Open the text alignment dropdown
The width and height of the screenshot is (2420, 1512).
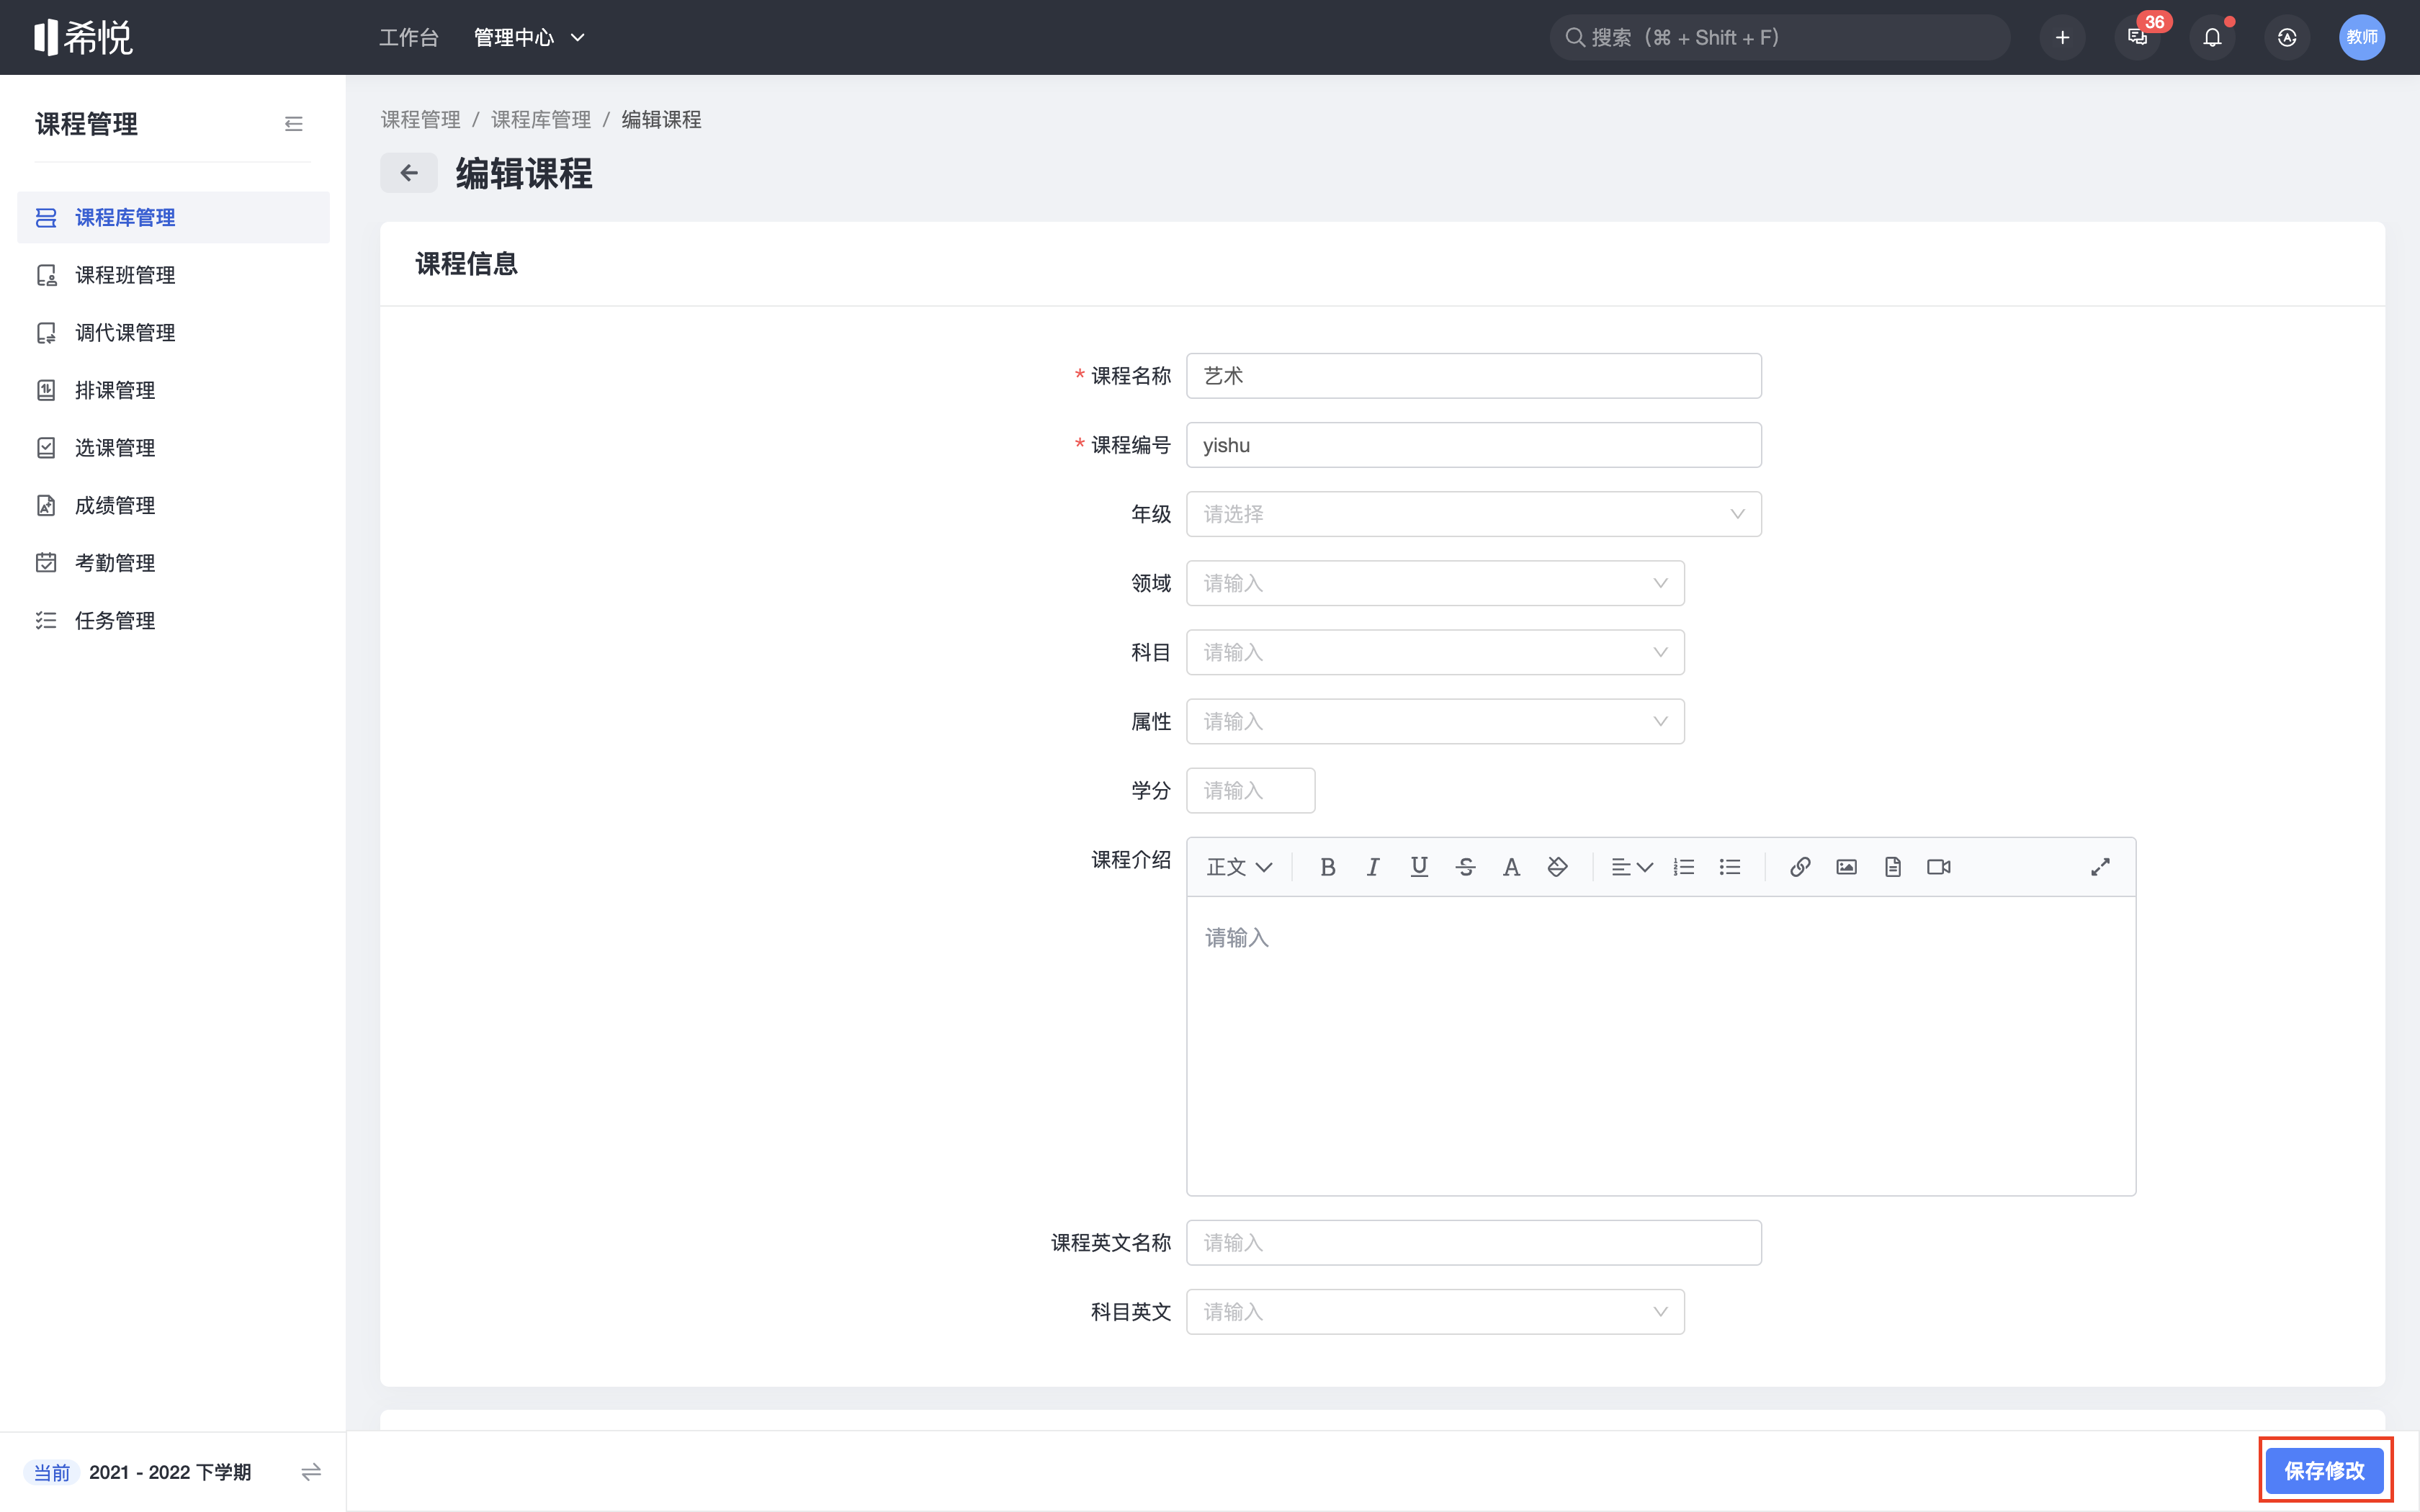(x=1632, y=867)
